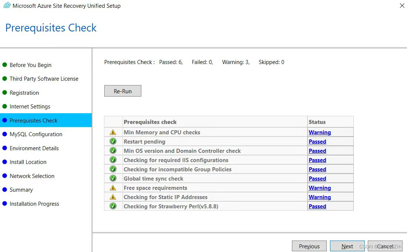407x252 pixels.
Task: Click green check icon for Restart pending
Action: (x=113, y=141)
